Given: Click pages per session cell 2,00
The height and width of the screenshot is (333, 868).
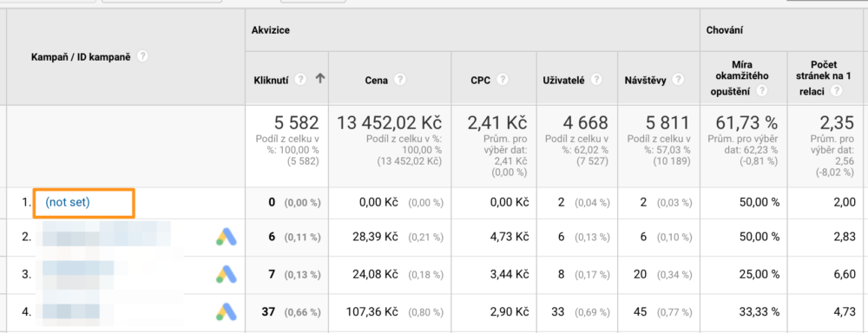Looking at the screenshot, I should click(845, 202).
